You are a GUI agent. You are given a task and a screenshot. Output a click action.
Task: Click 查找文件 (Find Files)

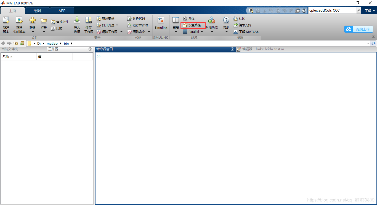[x=59, y=22]
